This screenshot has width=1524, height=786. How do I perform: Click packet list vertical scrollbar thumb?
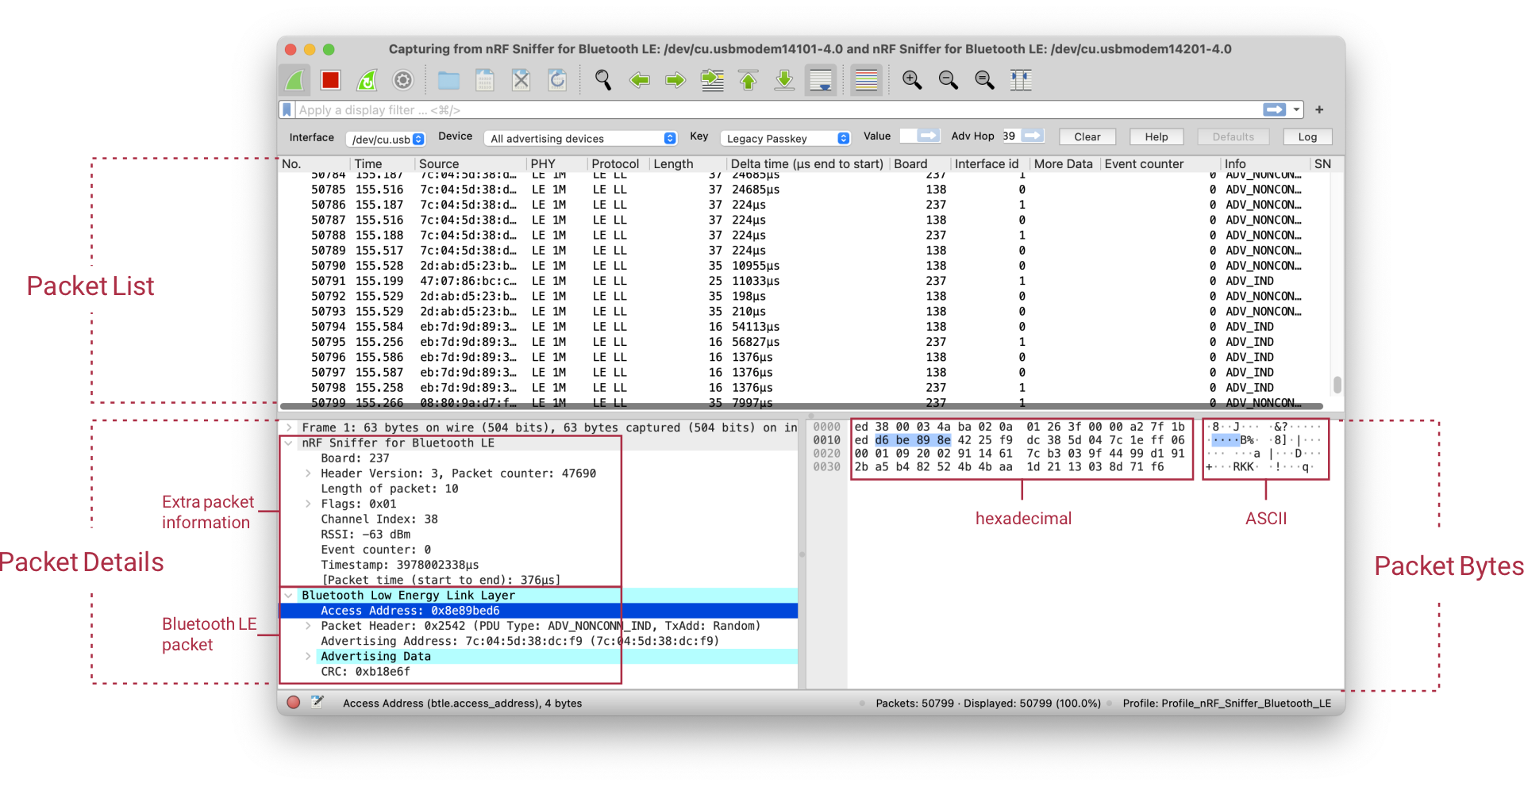point(1337,384)
